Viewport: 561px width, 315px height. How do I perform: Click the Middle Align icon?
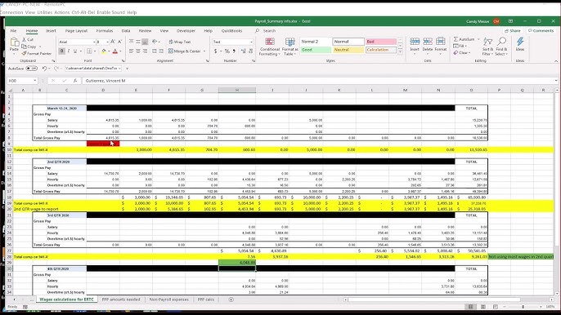point(138,42)
